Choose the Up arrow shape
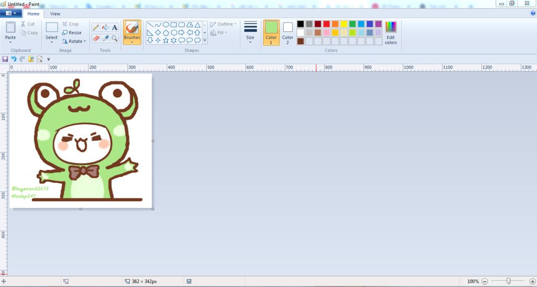537x287 pixels. coord(197,33)
